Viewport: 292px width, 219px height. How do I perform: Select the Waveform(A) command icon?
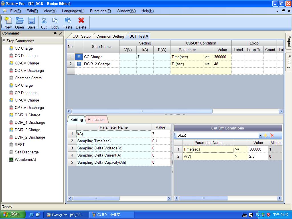pyautogui.click(x=11, y=159)
